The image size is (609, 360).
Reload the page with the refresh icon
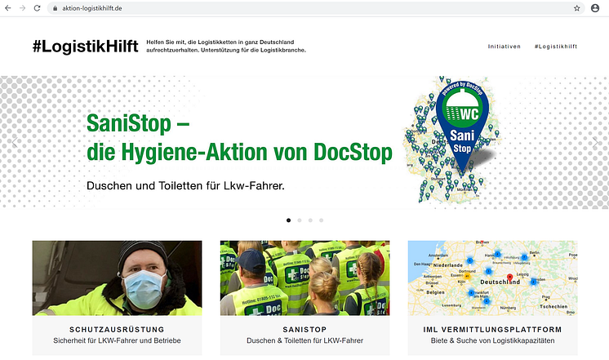[x=37, y=8]
